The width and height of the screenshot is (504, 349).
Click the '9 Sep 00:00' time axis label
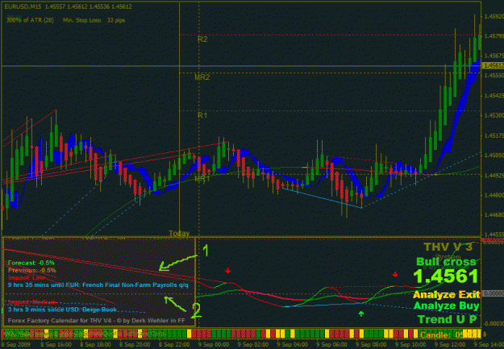tap(214, 344)
